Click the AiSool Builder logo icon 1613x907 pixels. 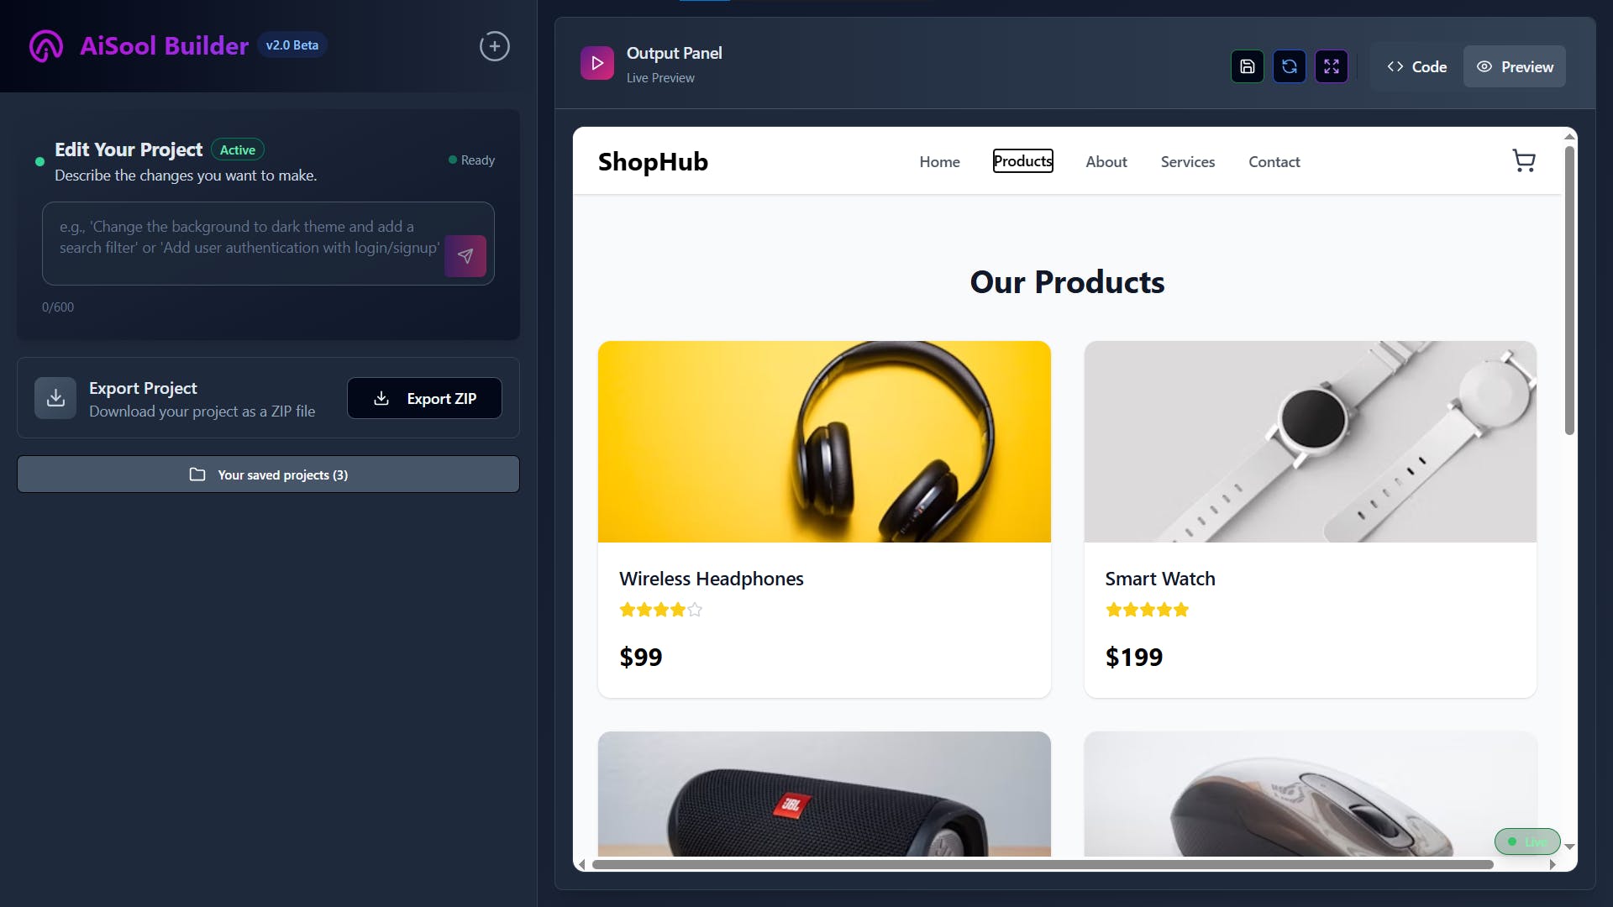[46, 46]
